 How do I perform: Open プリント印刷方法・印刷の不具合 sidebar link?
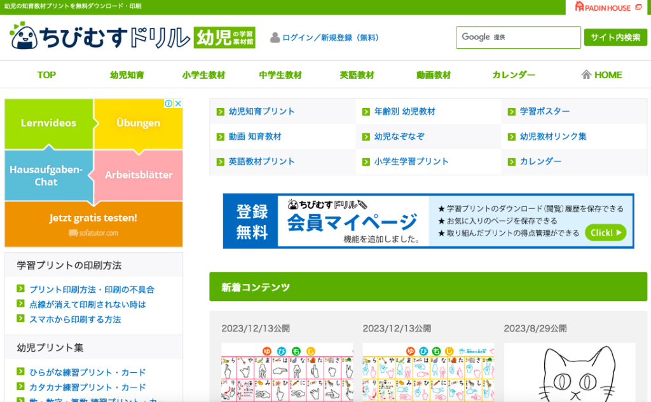click(x=92, y=290)
